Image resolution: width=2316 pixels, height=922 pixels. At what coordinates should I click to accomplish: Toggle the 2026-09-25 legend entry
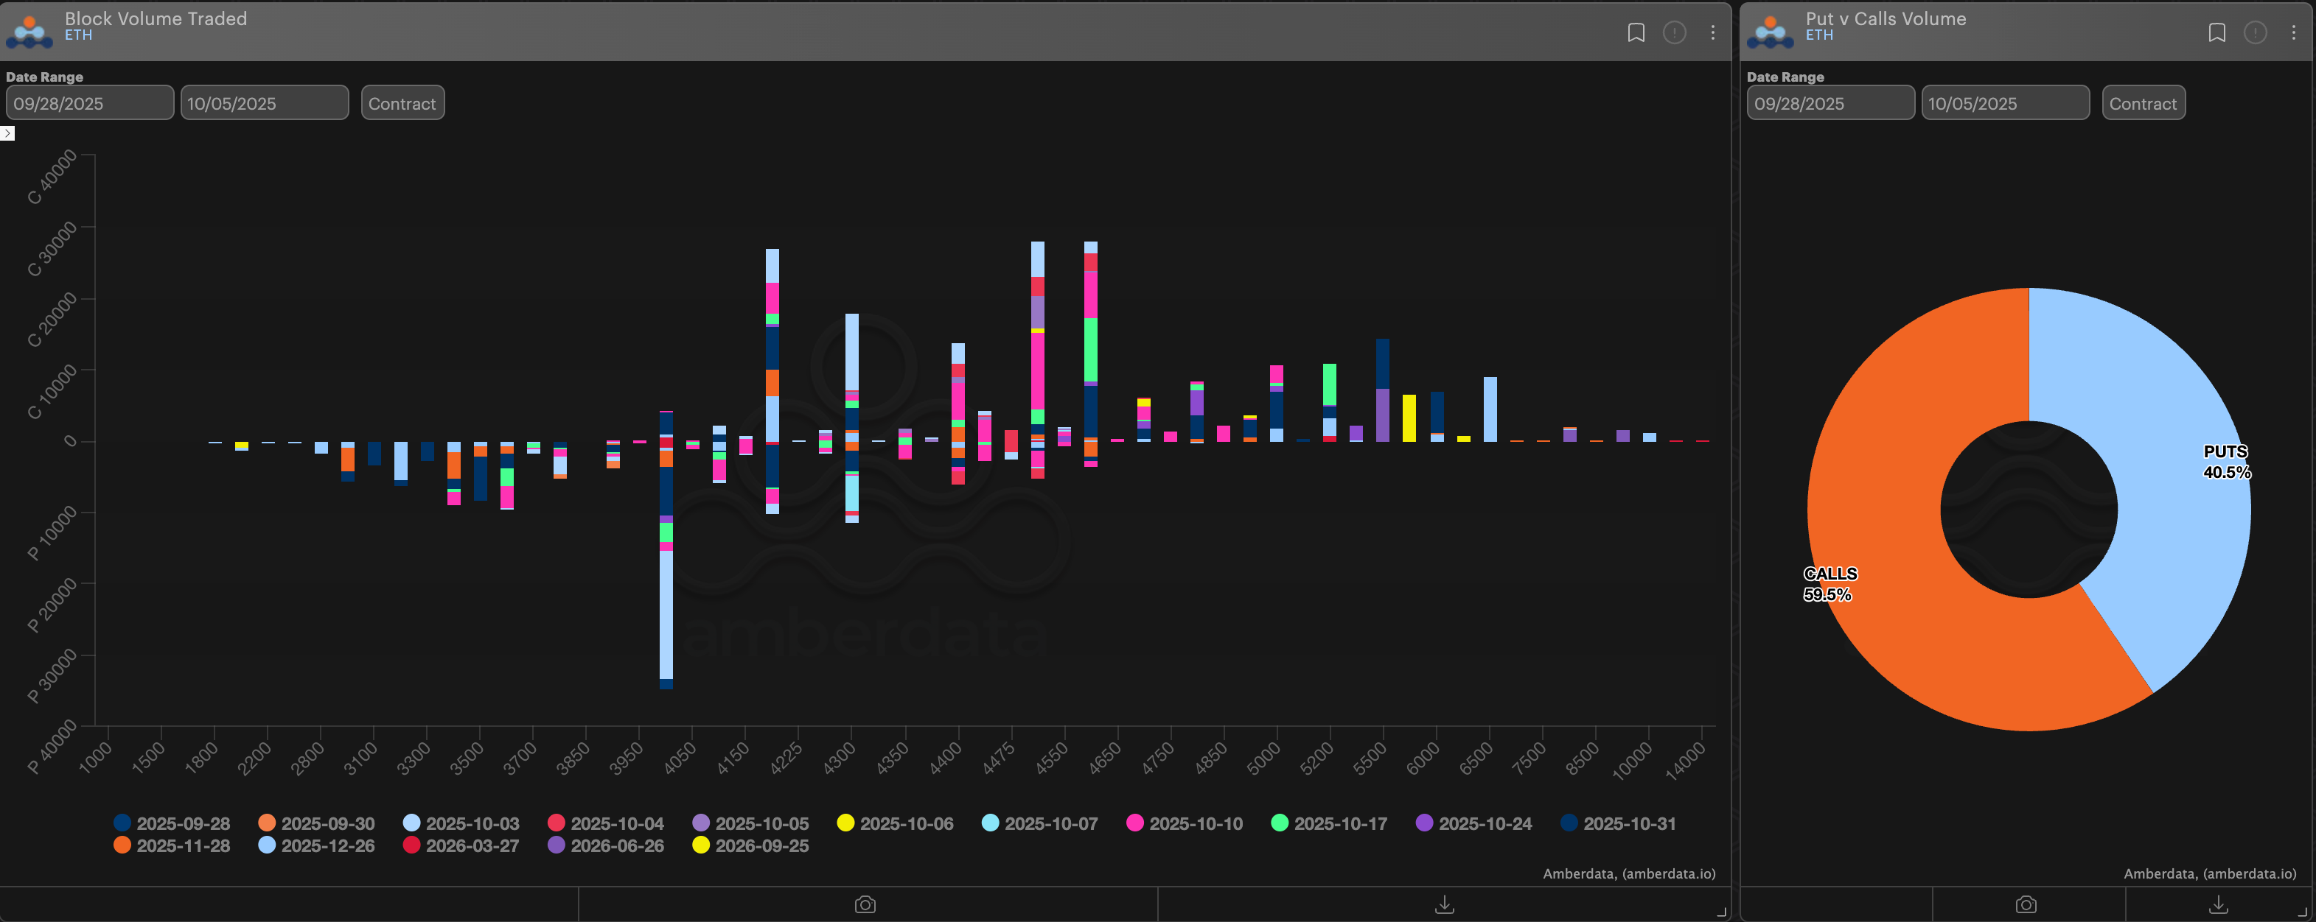(750, 845)
